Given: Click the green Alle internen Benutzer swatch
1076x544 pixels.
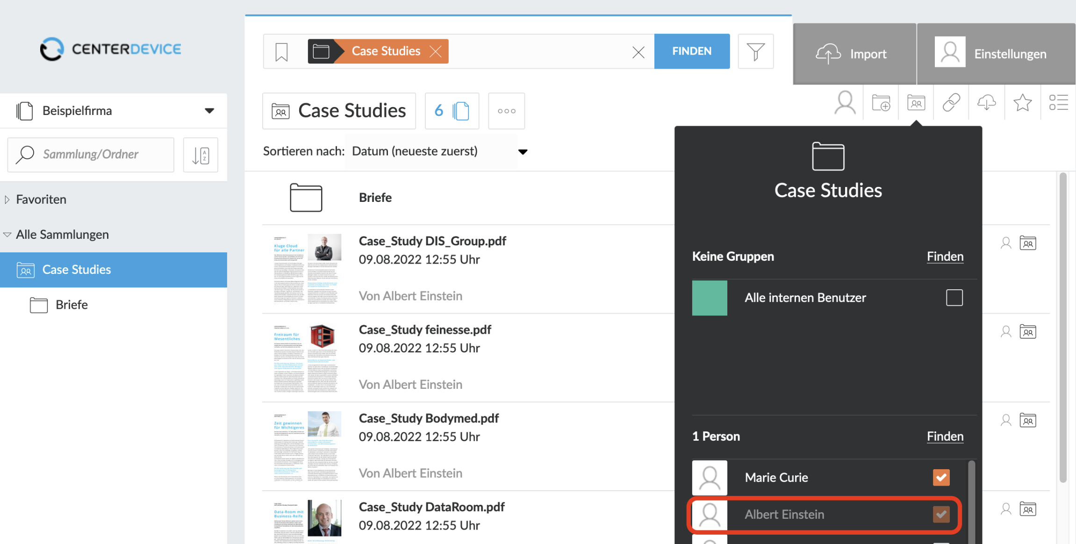Looking at the screenshot, I should coord(710,298).
